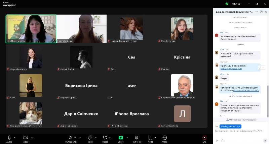Toggle the Video camera button
The width and height of the screenshot is (269, 144).
pos(26,139)
